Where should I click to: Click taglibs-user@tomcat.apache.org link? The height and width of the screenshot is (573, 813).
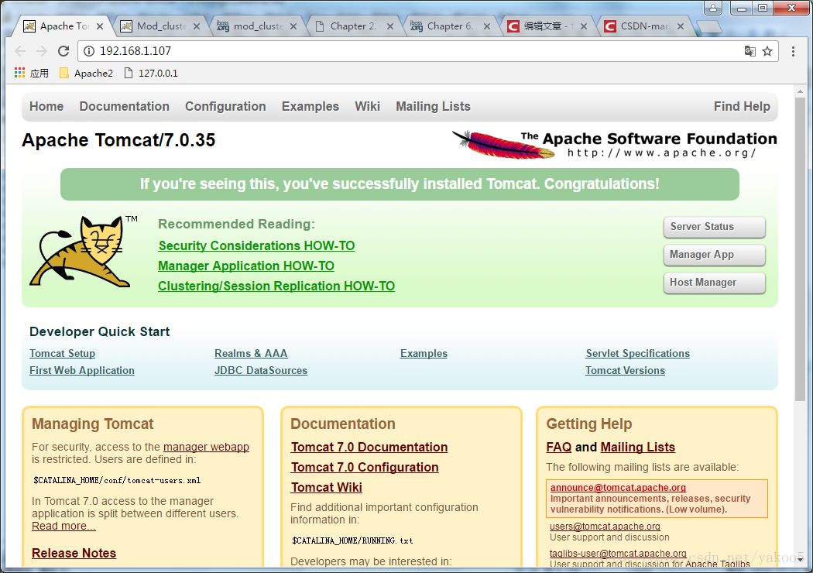tap(618, 554)
